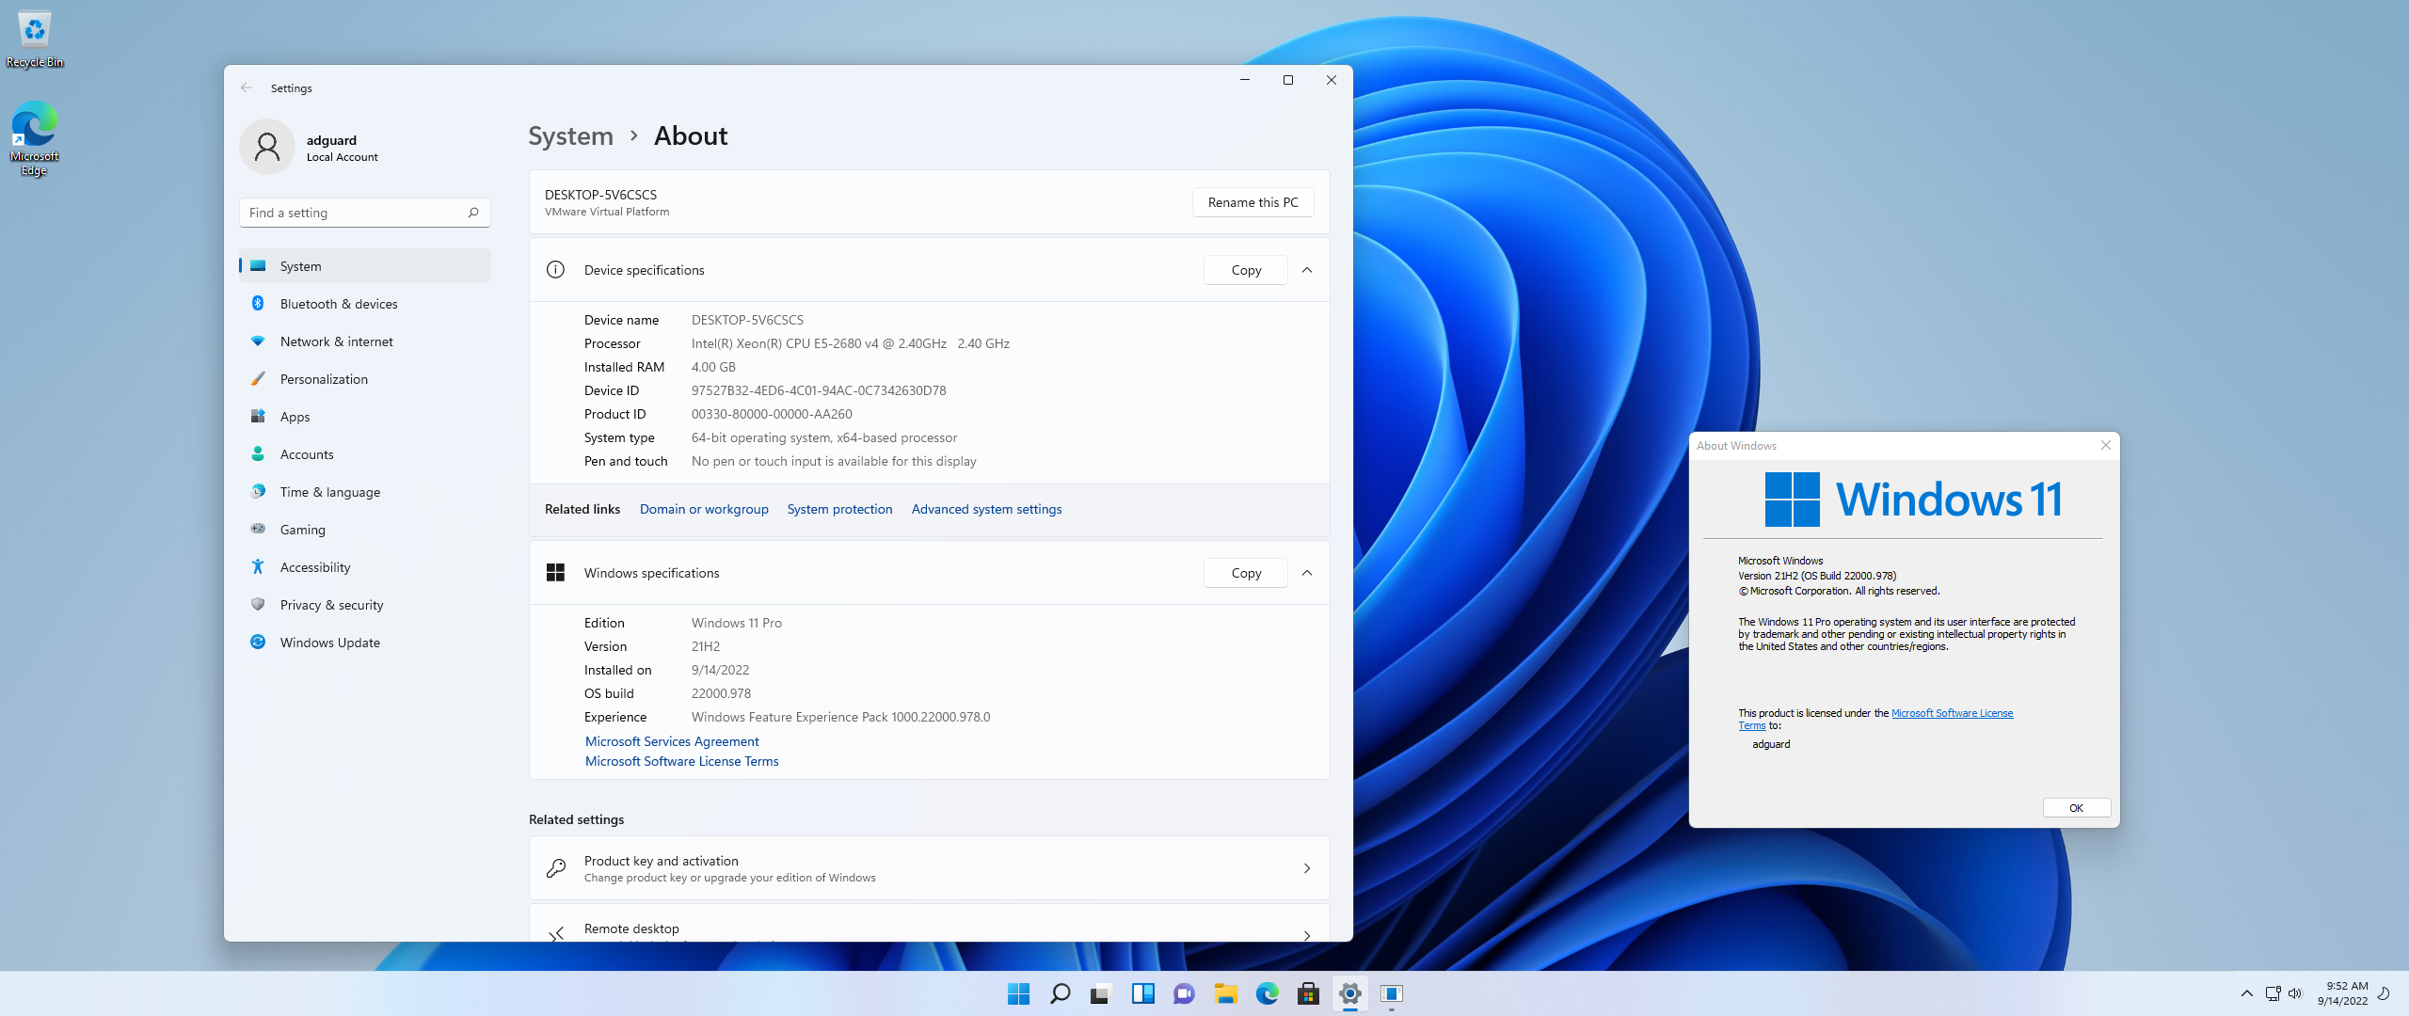Open Apps settings

(x=365, y=417)
